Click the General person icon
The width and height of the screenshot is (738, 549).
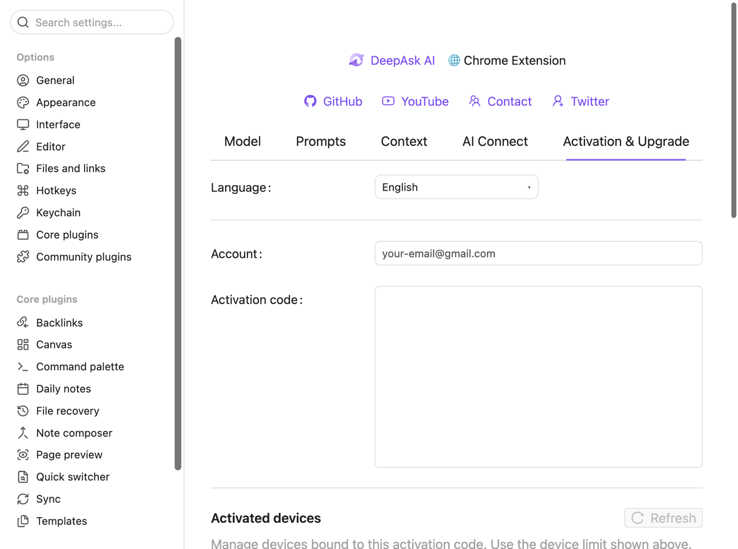tap(23, 80)
